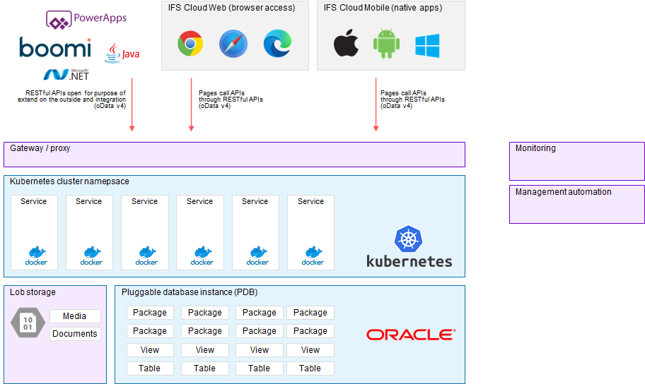
Task: Click the Management automation box
Action: pyautogui.click(x=576, y=204)
